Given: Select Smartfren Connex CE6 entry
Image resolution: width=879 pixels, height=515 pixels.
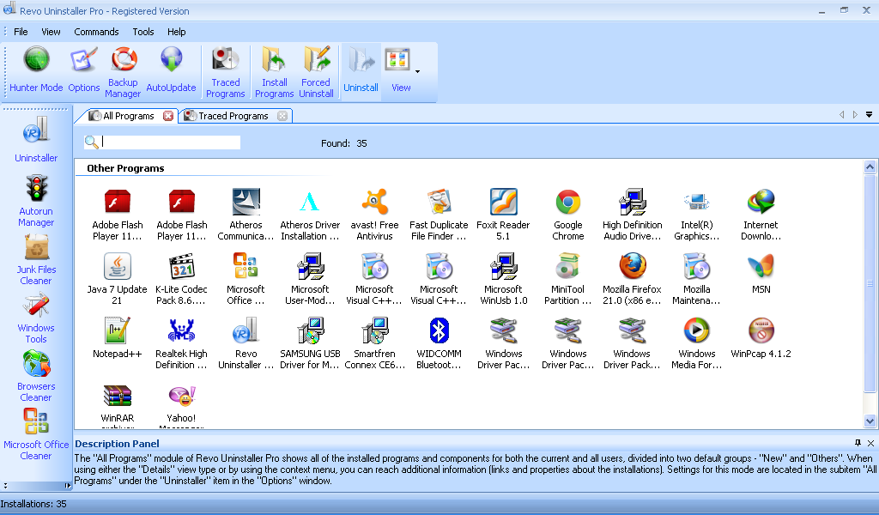Looking at the screenshot, I should pyautogui.click(x=374, y=343).
